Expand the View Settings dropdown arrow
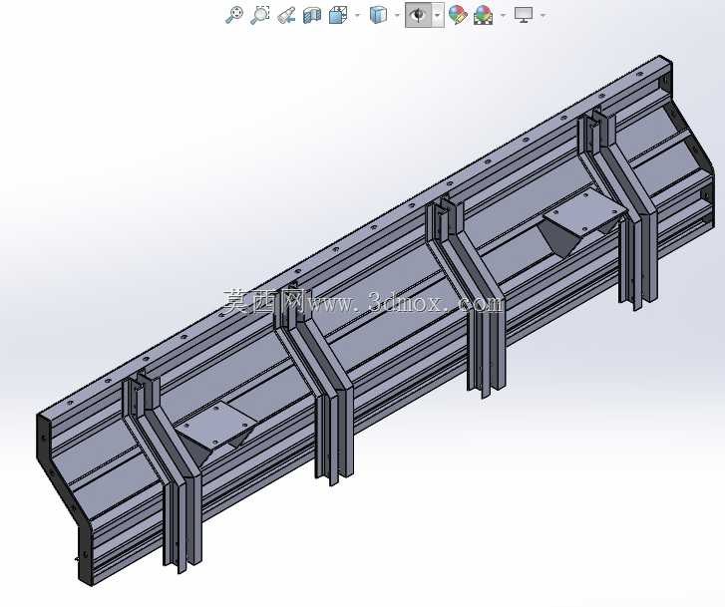The height and width of the screenshot is (607, 725). pyautogui.click(x=543, y=16)
